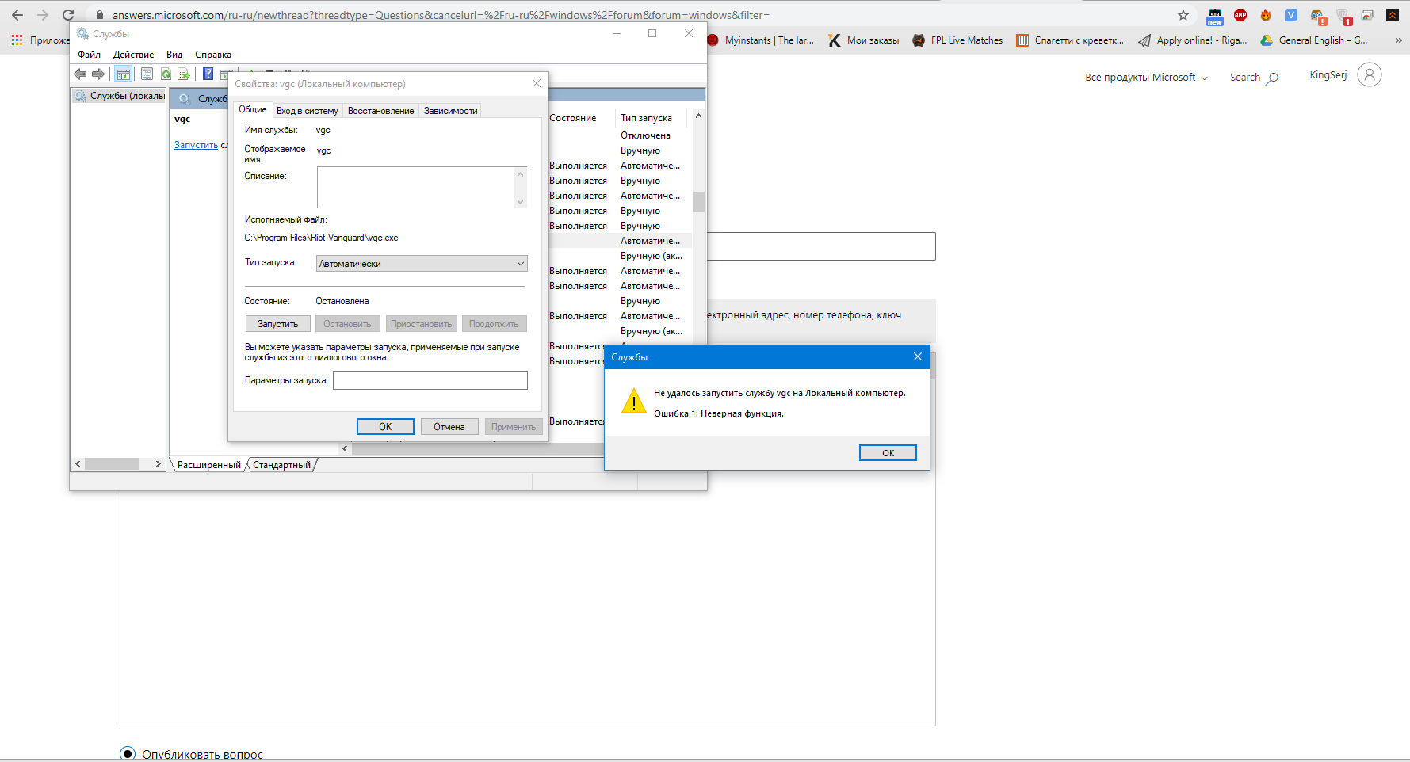Switch to the Зависимости tab
1410x762 pixels.
tap(450, 111)
